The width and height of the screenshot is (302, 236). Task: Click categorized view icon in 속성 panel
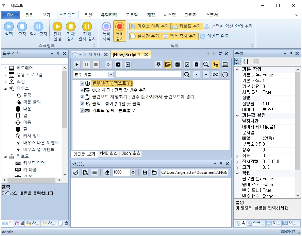(238, 62)
